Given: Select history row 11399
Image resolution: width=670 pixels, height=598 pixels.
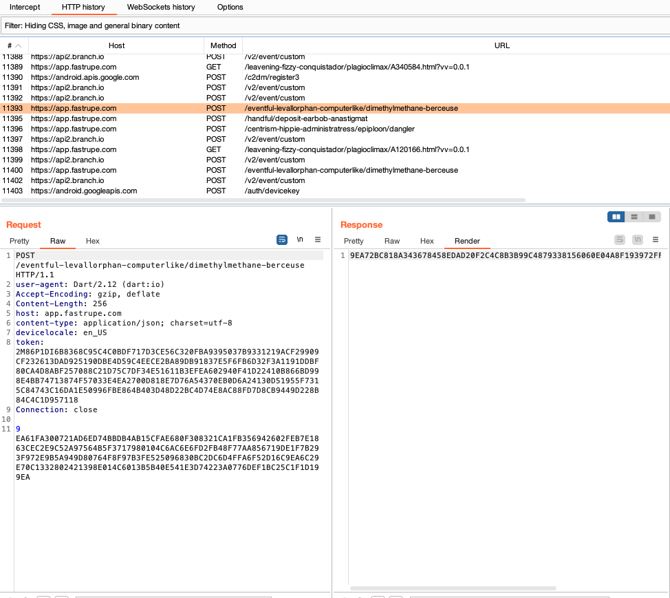Looking at the screenshot, I should point(335,160).
